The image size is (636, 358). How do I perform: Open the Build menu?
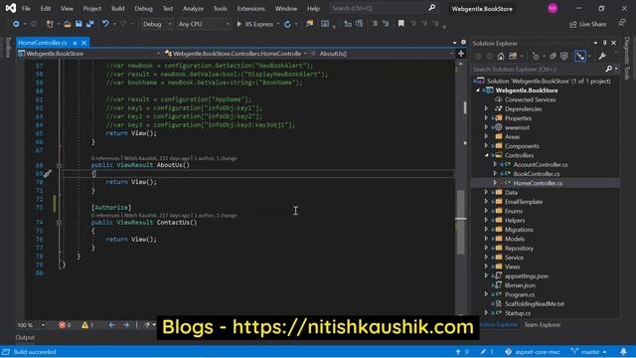pos(117,9)
